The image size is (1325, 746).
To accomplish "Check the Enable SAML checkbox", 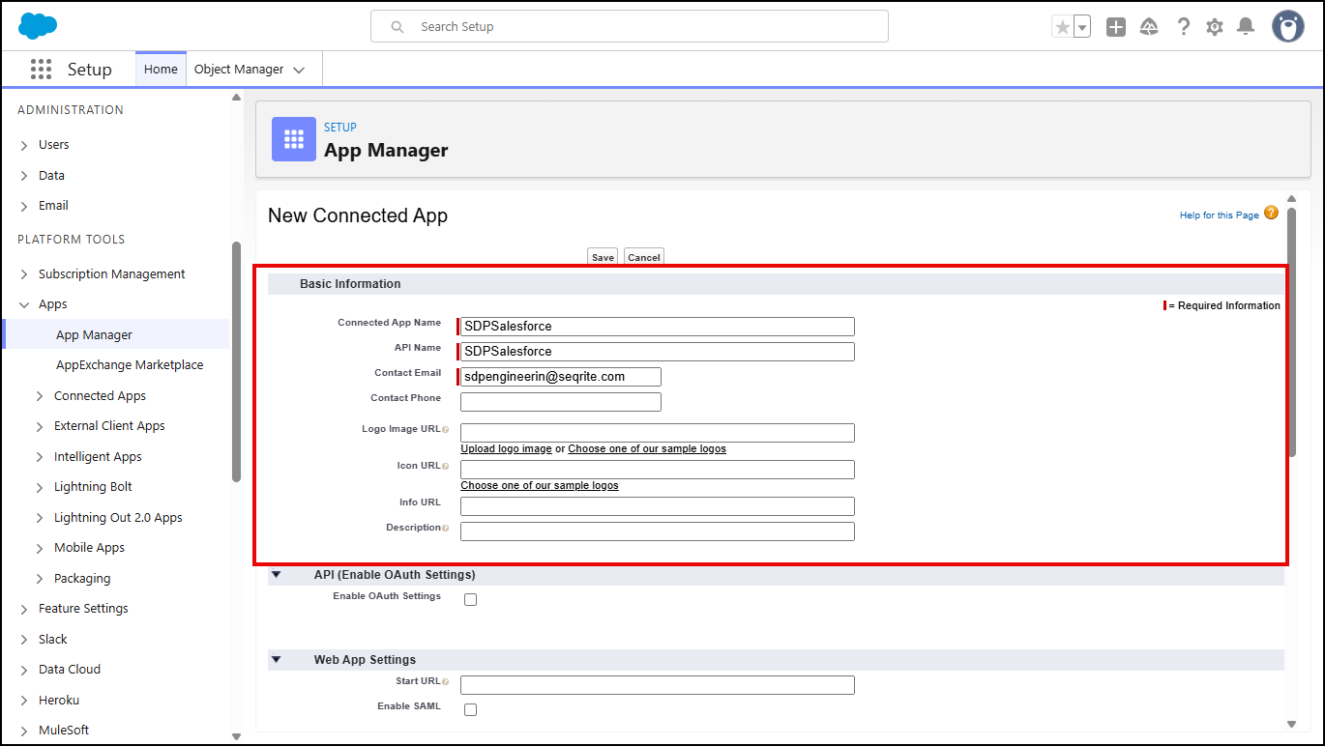I will (x=471, y=709).
